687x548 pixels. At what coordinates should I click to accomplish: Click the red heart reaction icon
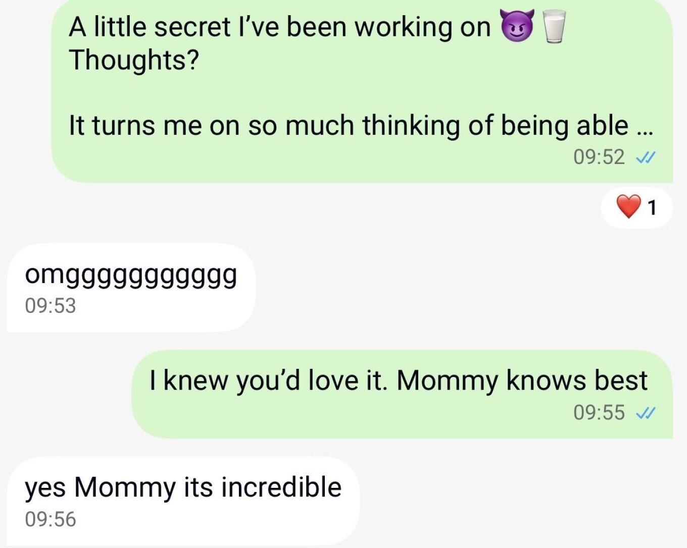pos(628,207)
